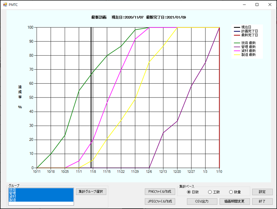This screenshot has width=277, height=209.
Task: Click the 11/22 x-axis date label
Action: pyautogui.click(x=121, y=172)
